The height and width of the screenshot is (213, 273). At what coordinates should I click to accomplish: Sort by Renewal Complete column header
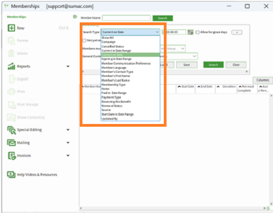(x=246, y=88)
